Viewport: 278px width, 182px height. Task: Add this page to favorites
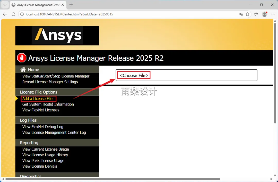tap(248, 14)
